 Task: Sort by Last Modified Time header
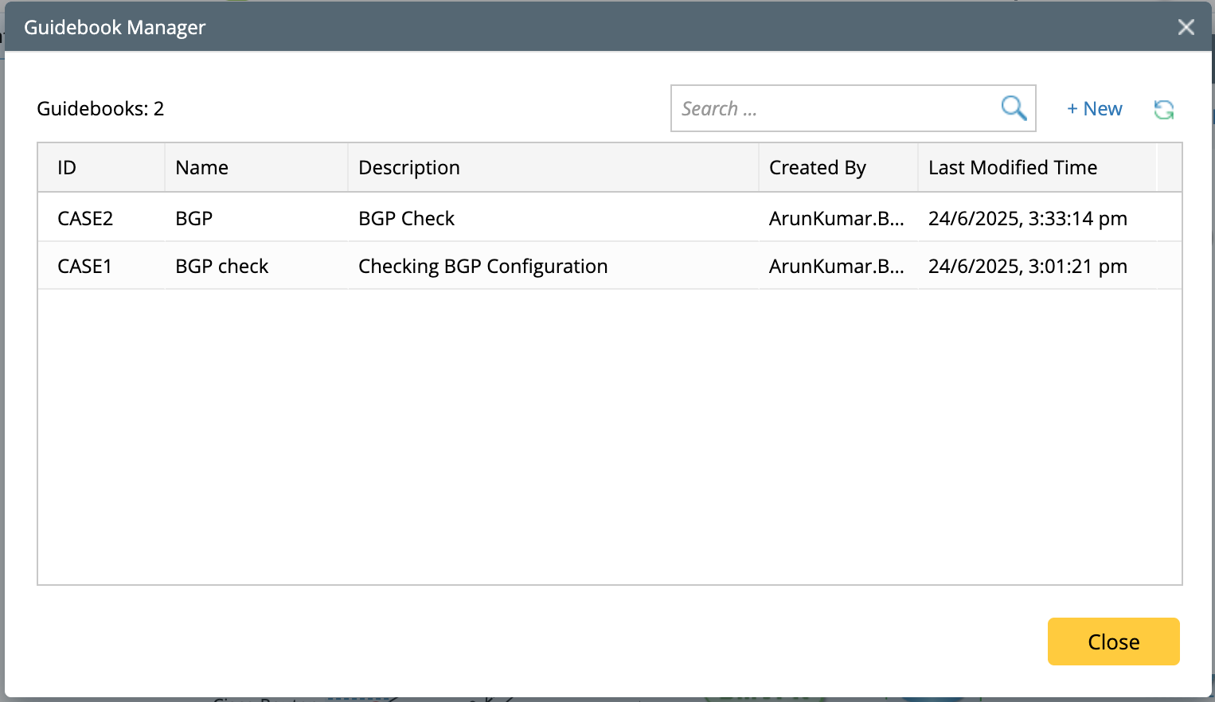pyautogui.click(x=1012, y=168)
